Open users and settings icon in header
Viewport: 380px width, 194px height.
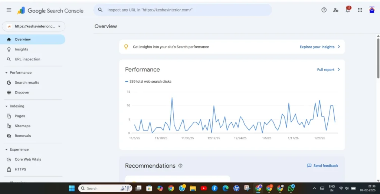click(335, 10)
